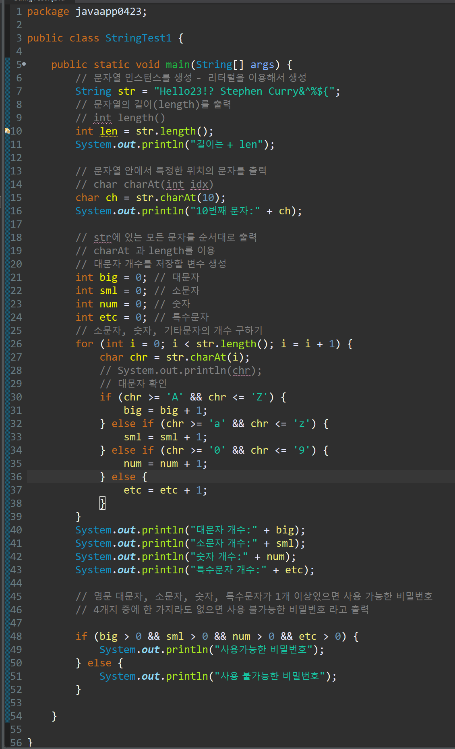
Task: Click the println "길이는 + len" statement
Action: pos(175,144)
